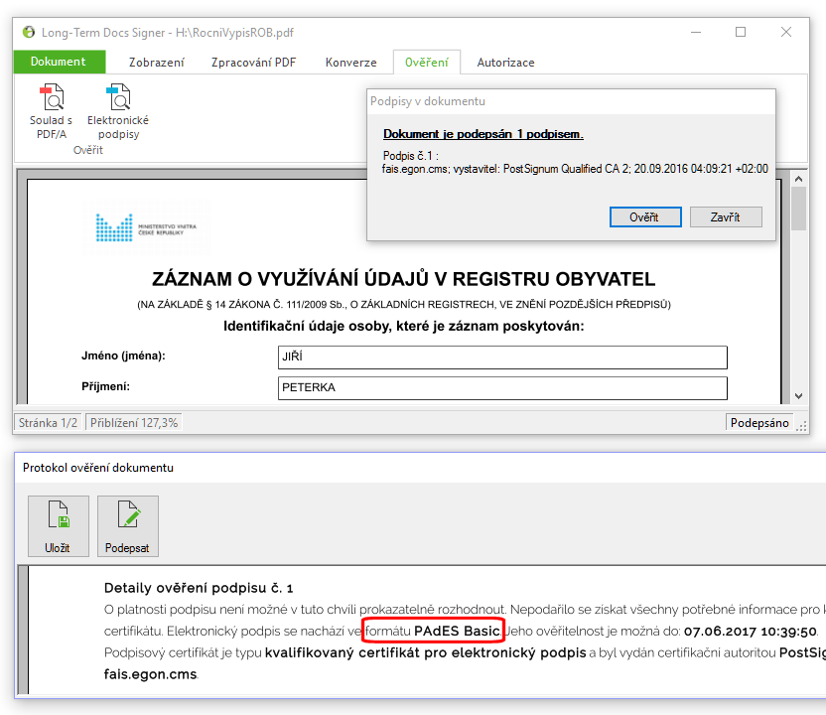Click the 'Podpis č.1 :' label
The image size is (826, 715).
point(410,156)
